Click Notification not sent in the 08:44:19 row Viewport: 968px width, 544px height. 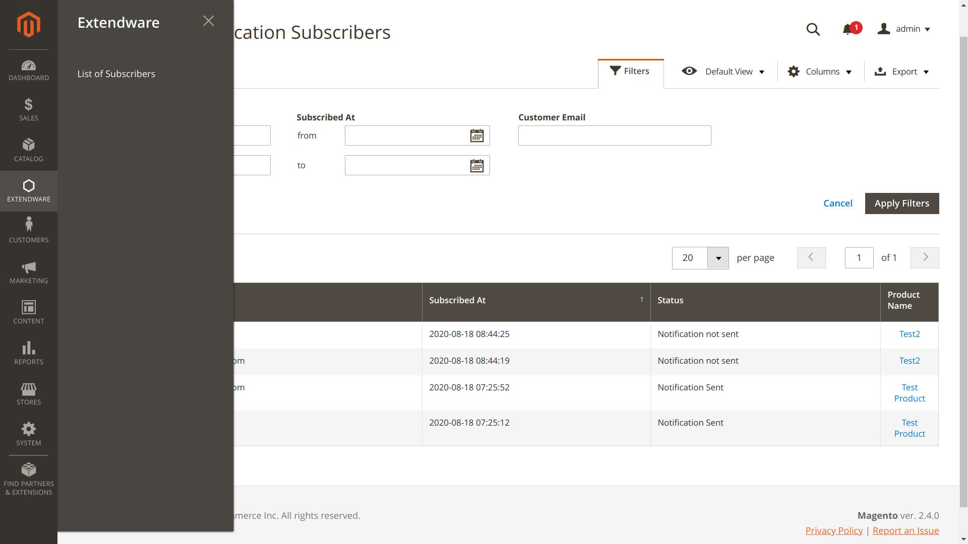tap(698, 361)
